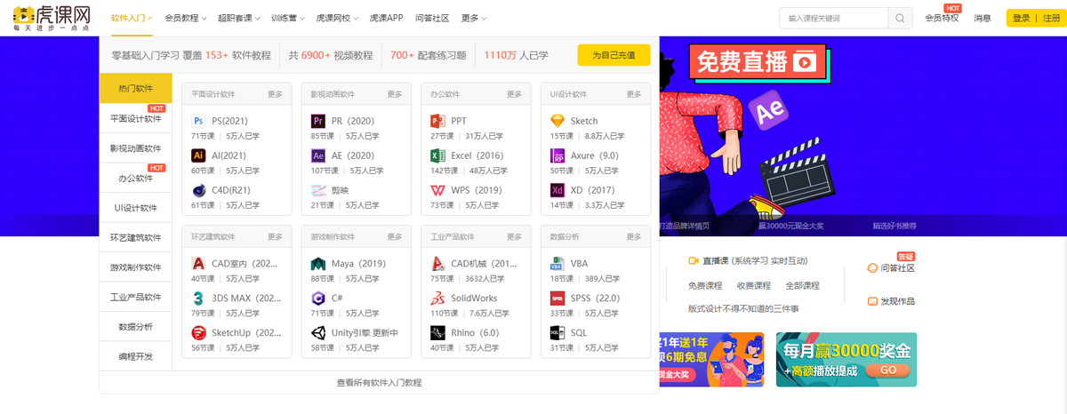The height and width of the screenshot is (414, 1067).
Task: Open the SketchUp icon
Action: tap(198, 333)
